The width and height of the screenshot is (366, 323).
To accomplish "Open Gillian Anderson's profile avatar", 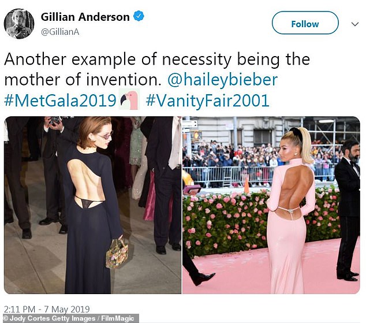I will click(x=19, y=24).
